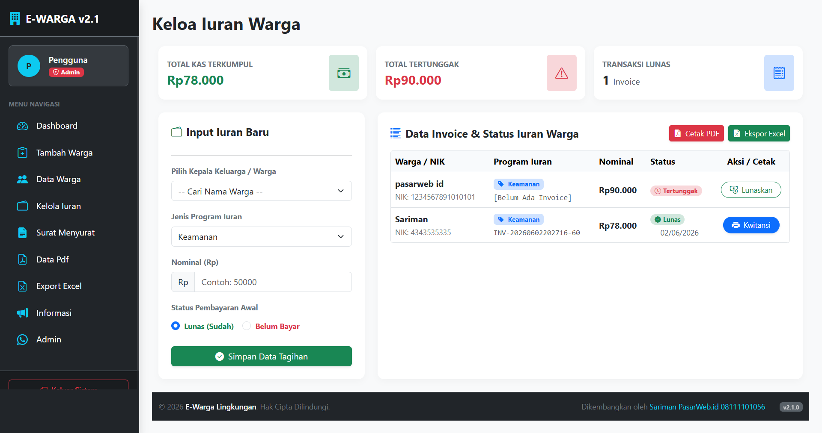
Task: Open Sariman PasarWeb.id footer link
Action: (707, 407)
